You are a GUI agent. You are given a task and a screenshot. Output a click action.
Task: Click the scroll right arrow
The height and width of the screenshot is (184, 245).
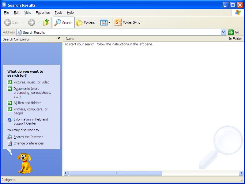pyautogui.click(x=241, y=173)
